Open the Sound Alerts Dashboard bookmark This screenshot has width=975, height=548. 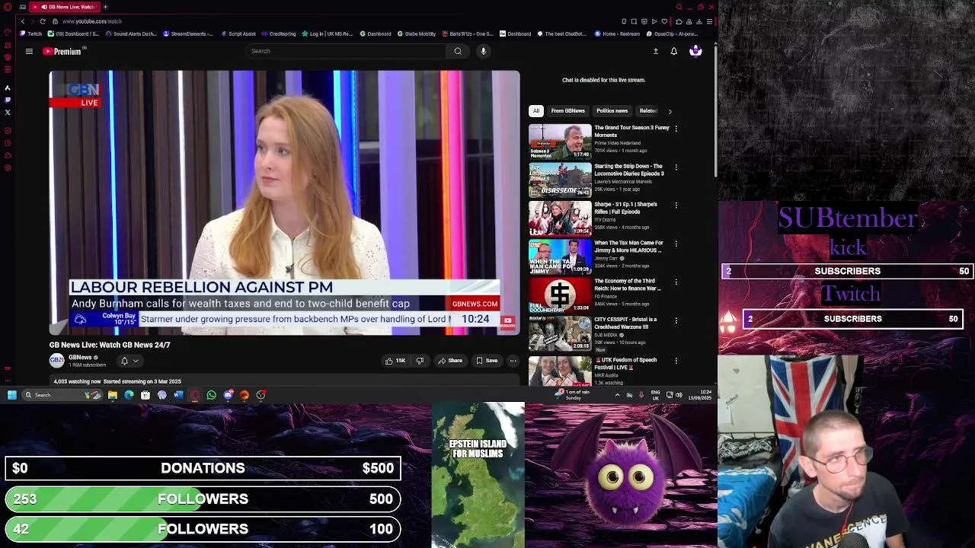(x=131, y=33)
